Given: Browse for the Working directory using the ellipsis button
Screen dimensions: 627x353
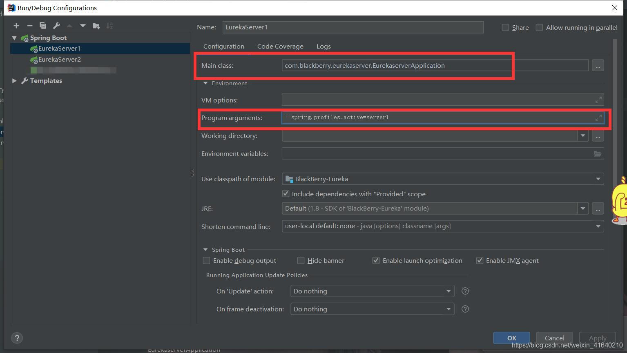Looking at the screenshot, I should tap(598, 135).
